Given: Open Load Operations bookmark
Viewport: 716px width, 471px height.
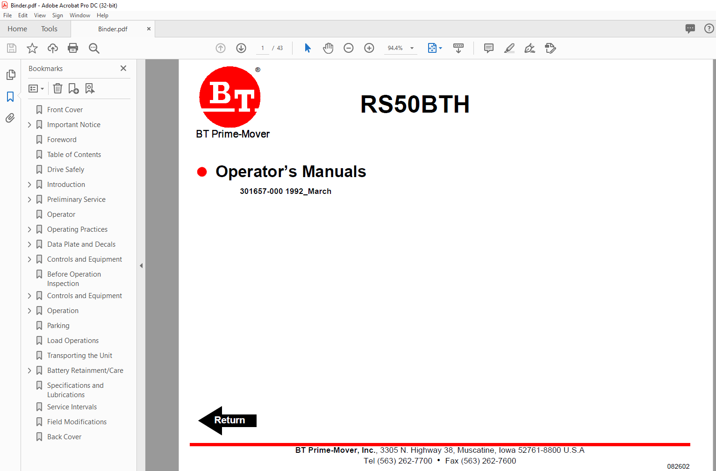Looking at the screenshot, I should pos(73,341).
